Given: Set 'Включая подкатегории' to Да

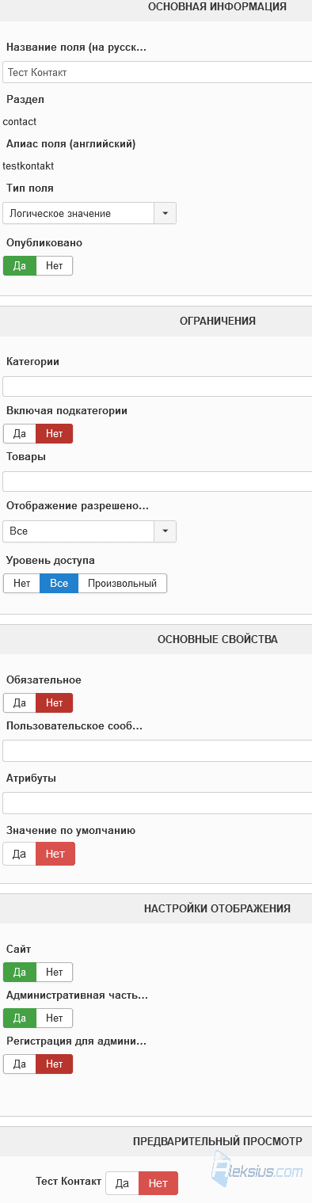Looking at the screenshot, I should pos(20,433).
